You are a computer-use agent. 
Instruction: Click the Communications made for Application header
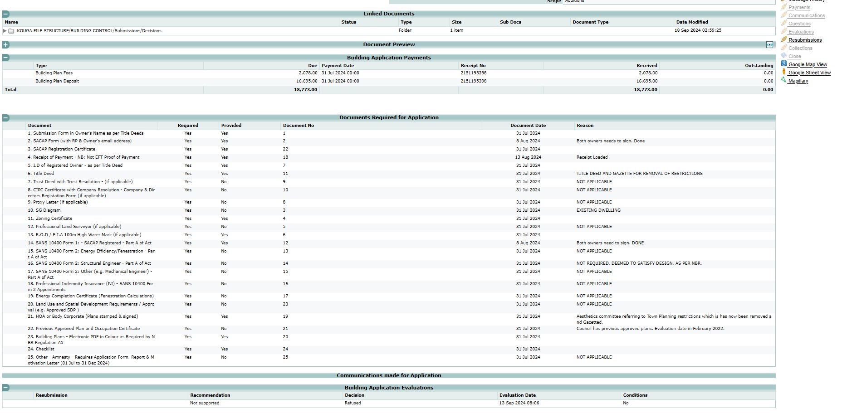tap(389, 375)
